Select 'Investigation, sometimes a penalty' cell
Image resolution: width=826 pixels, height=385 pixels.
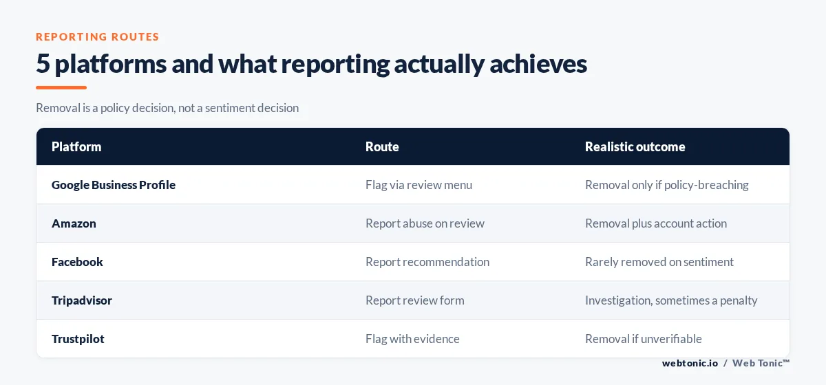tap(671, 300)
